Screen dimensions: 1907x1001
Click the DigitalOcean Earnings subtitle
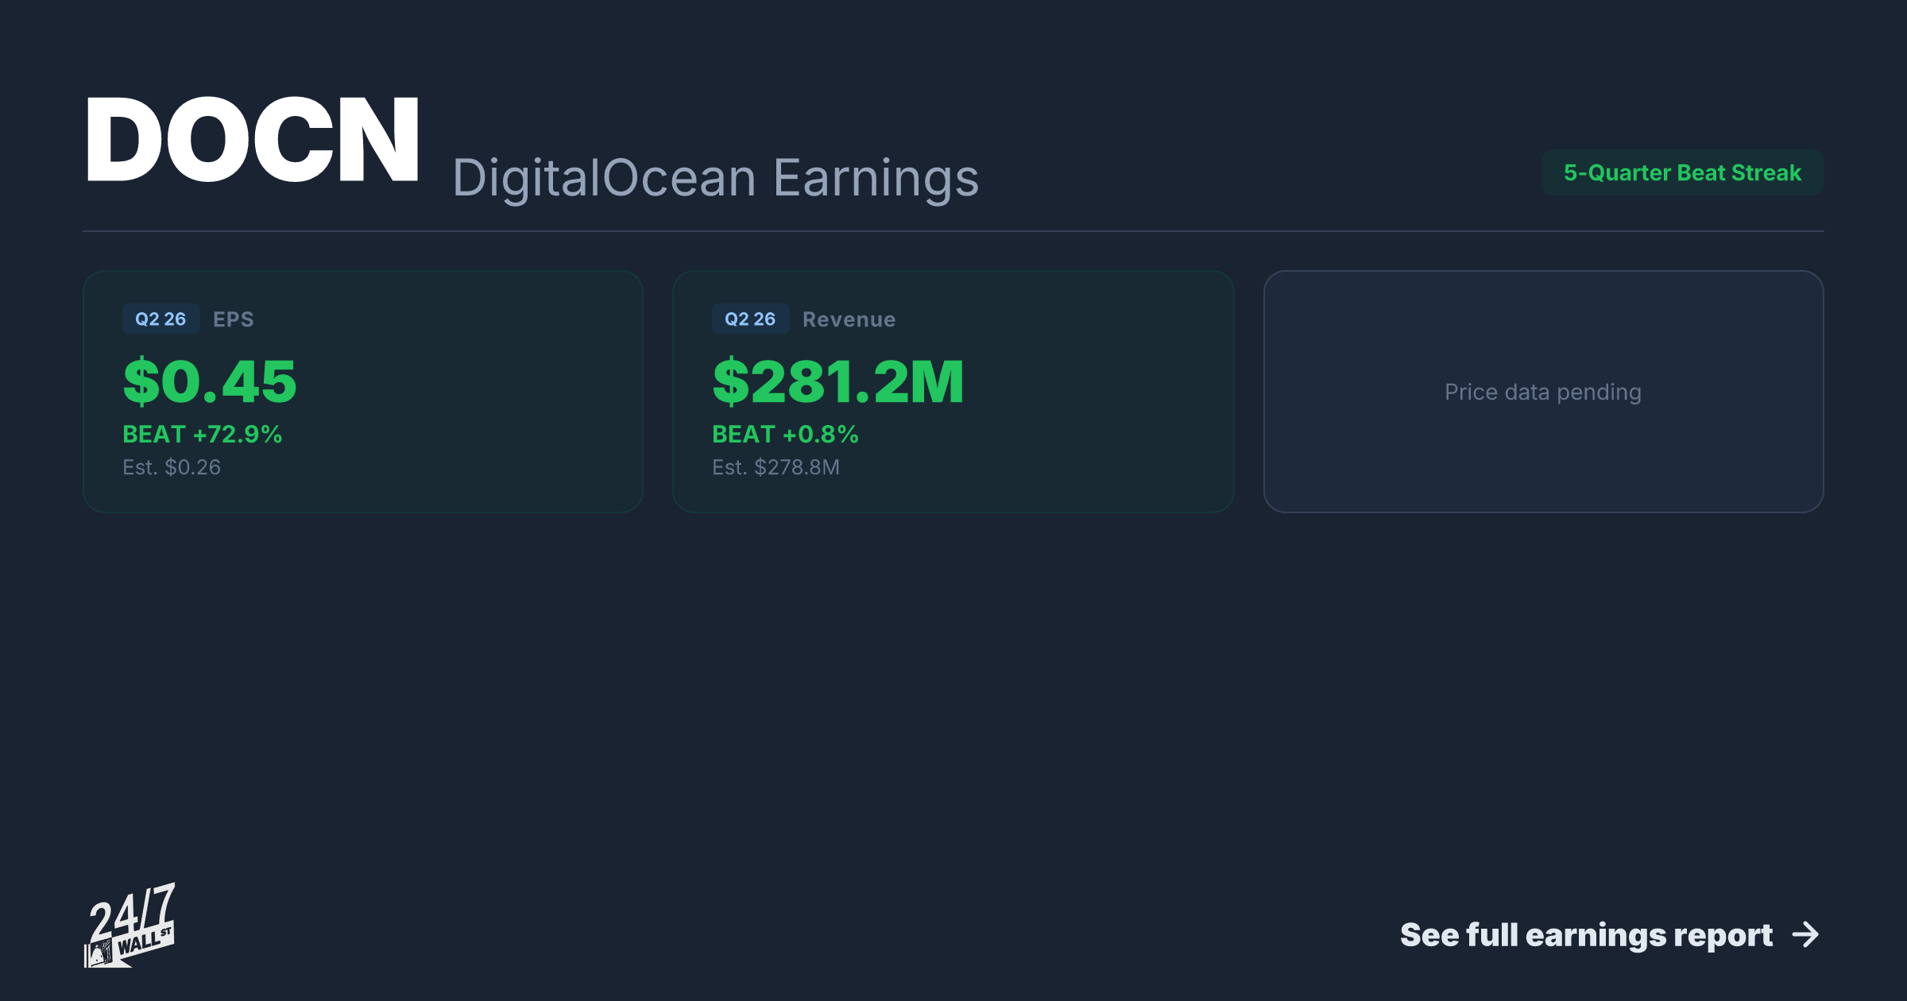[x=715, y=178]
